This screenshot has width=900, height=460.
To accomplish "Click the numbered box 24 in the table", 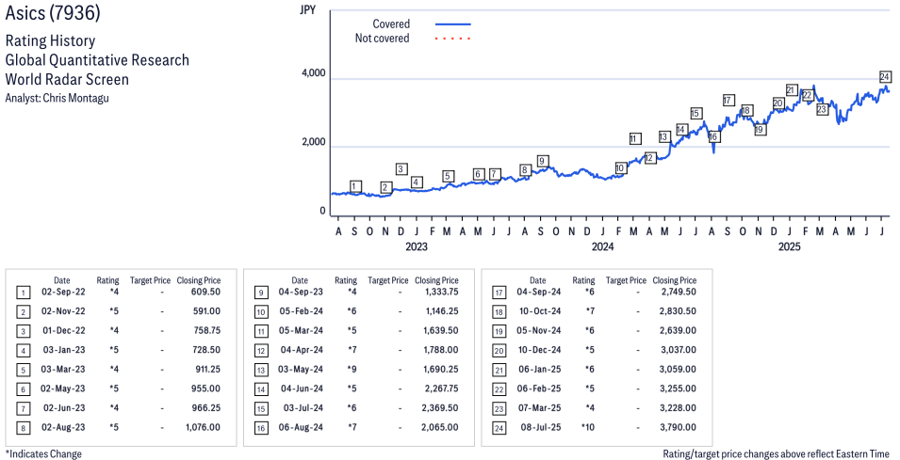I will 499,428.
